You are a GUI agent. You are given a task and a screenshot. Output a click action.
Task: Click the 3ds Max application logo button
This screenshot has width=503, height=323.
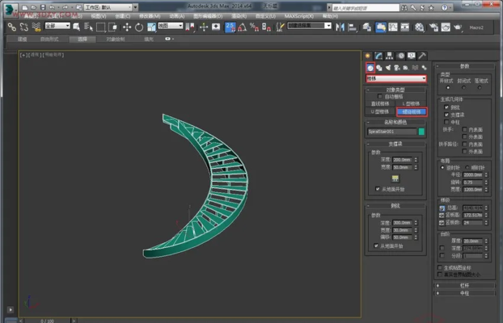9,9
